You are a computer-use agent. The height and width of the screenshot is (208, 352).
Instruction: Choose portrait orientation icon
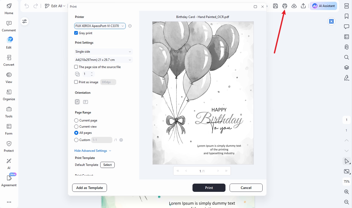pyautogui.click(x=77, y=102)
